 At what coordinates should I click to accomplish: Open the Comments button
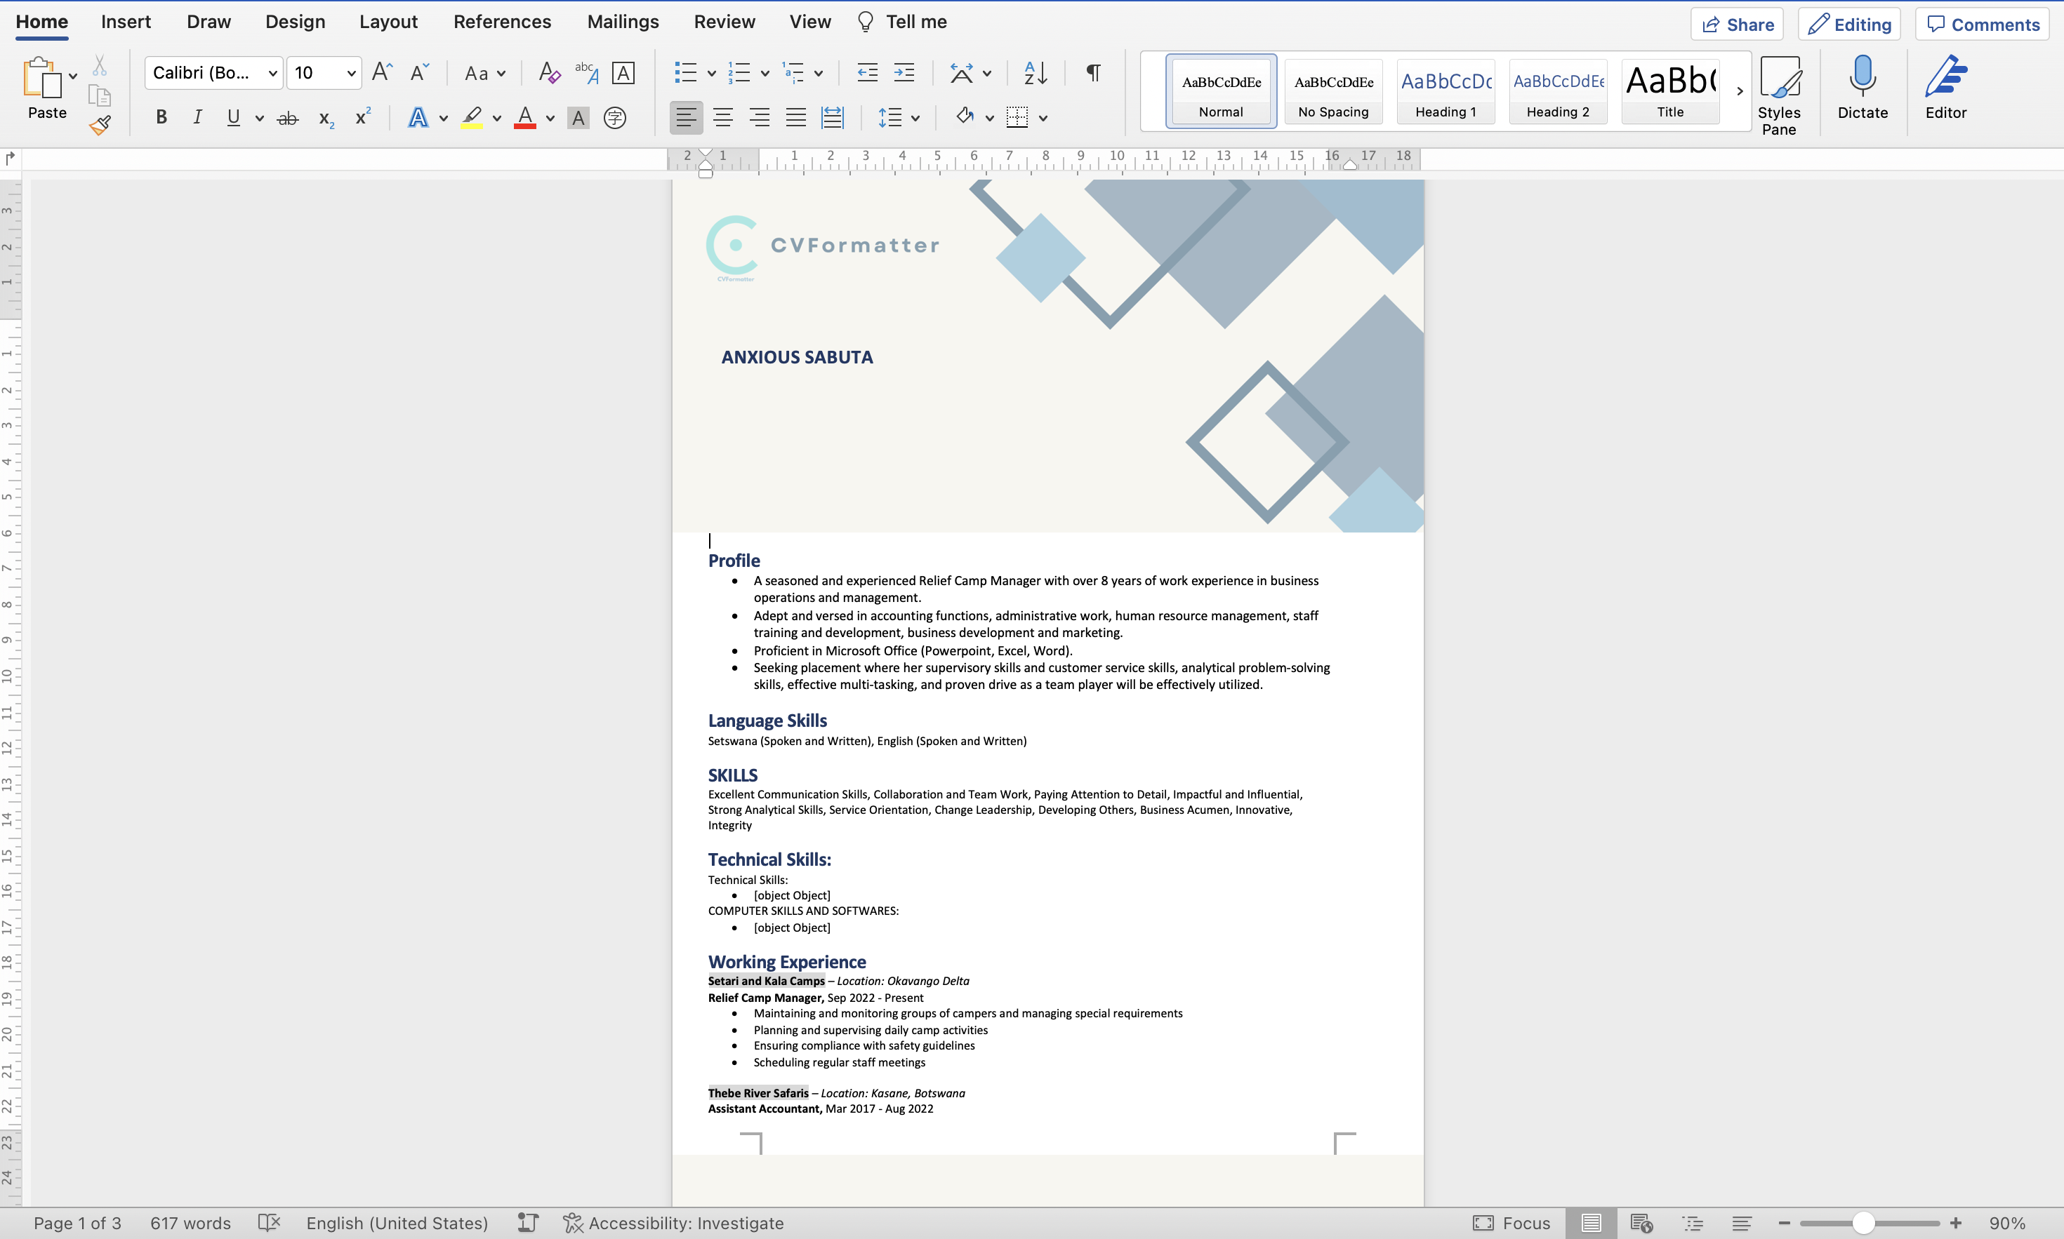1983,25
